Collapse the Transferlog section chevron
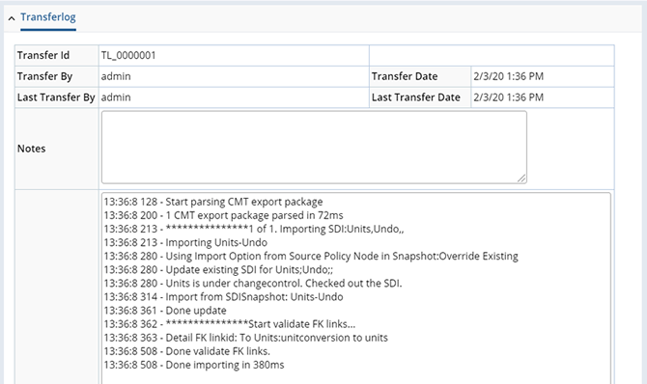The height and width of the screenshot is (384, 647). [x=12, y=18]
